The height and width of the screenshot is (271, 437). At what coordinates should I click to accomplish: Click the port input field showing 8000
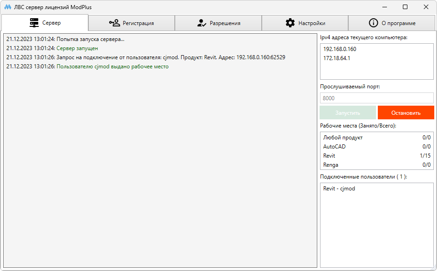click(376, 98)
